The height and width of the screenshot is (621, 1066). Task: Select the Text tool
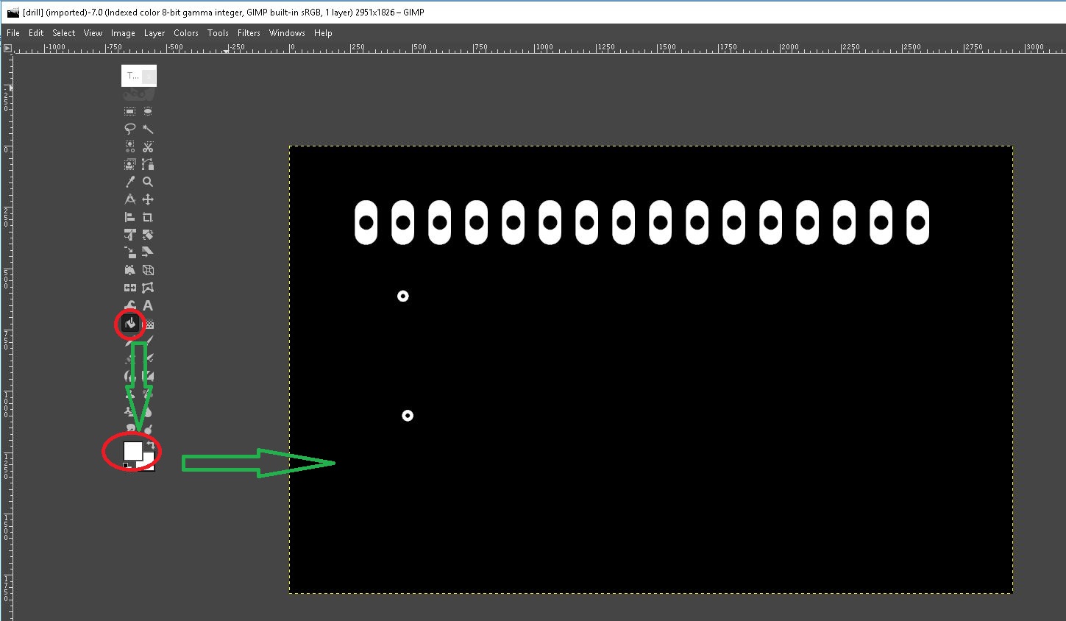(x=148, y=305)
